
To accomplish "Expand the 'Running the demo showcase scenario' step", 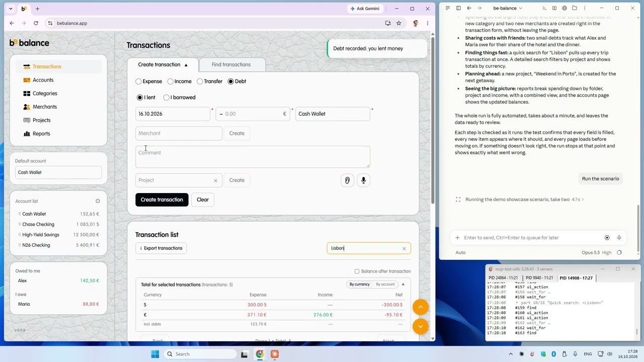I will tap(525, 200).
